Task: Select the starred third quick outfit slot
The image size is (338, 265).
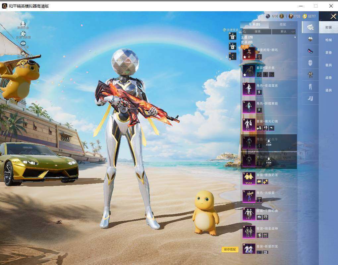Action: [232, 56]
